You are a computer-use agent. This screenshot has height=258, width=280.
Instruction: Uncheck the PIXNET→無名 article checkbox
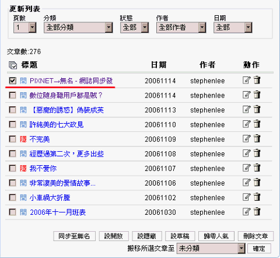click(12, 81)
